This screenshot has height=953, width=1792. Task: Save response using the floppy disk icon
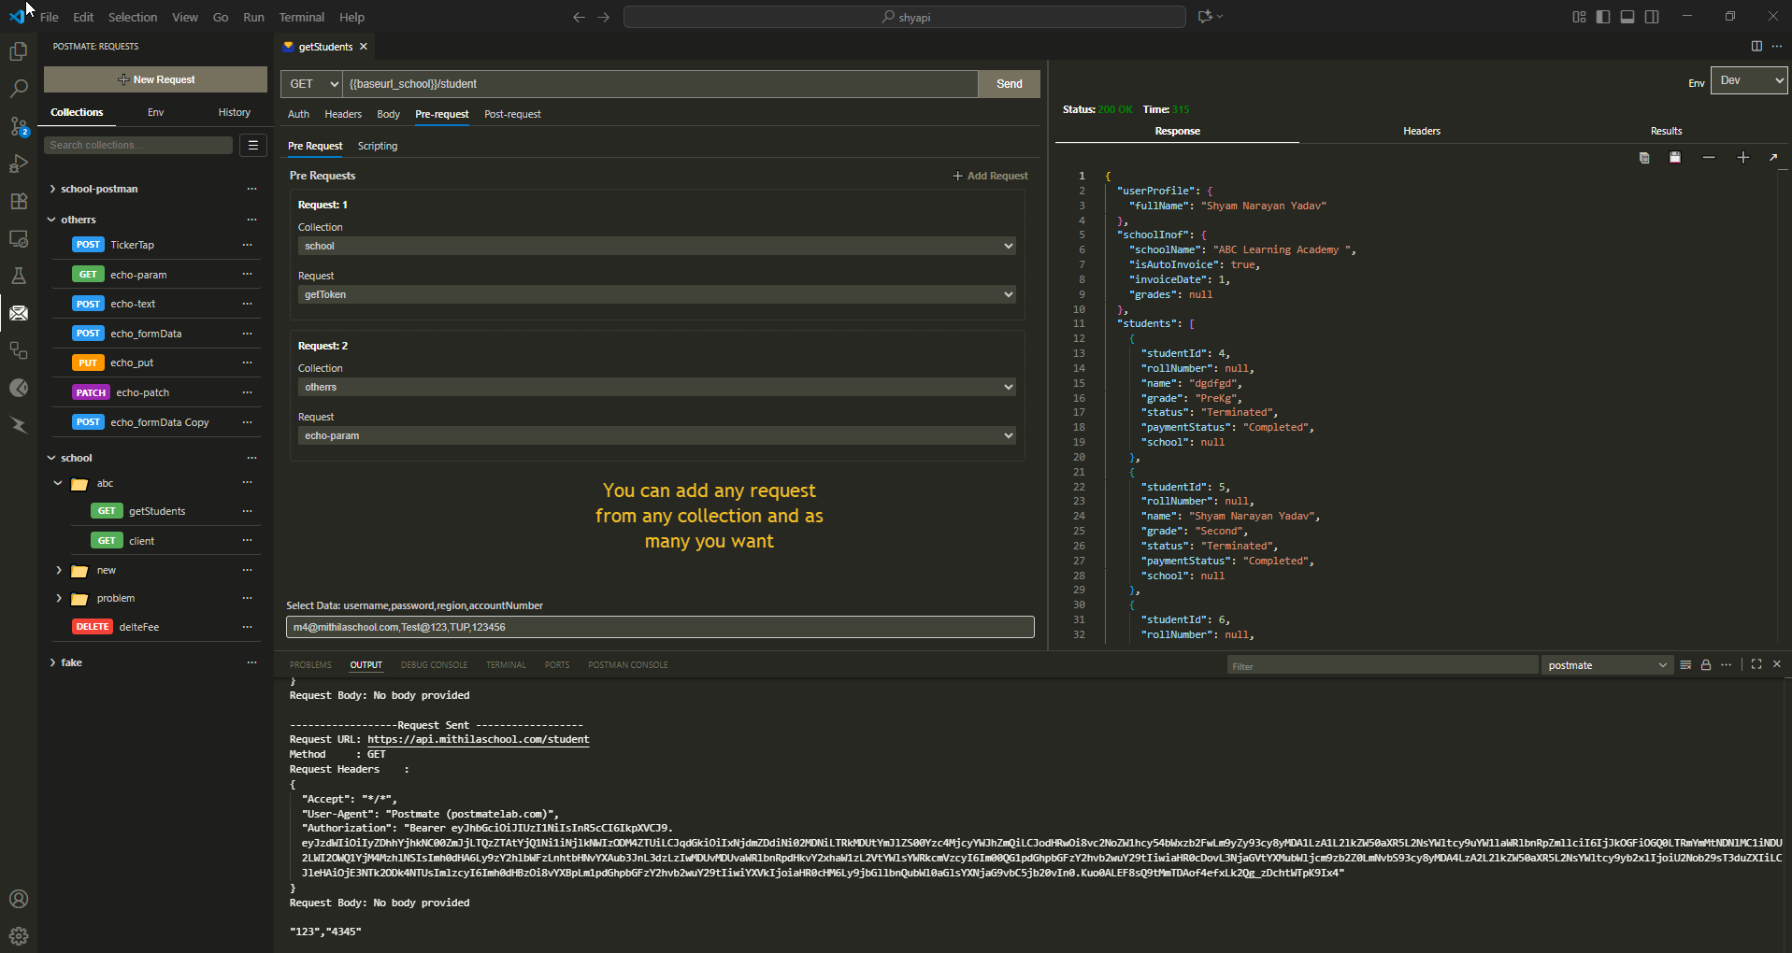click(x=1675, y=158)
